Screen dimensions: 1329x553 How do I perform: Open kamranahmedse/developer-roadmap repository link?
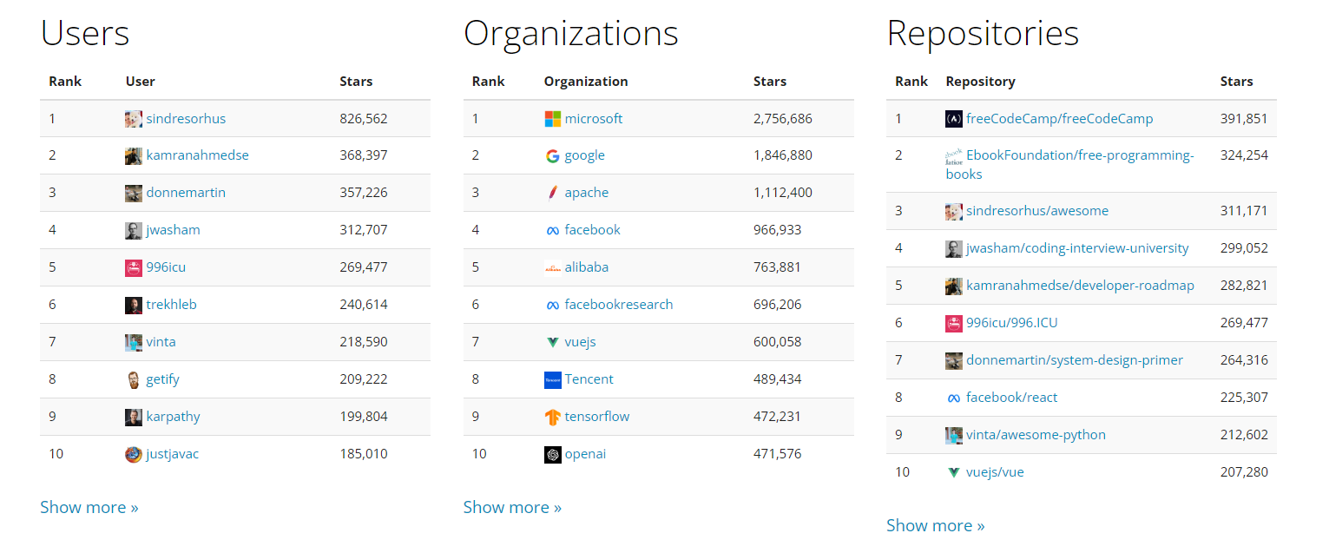point(1081,286)
